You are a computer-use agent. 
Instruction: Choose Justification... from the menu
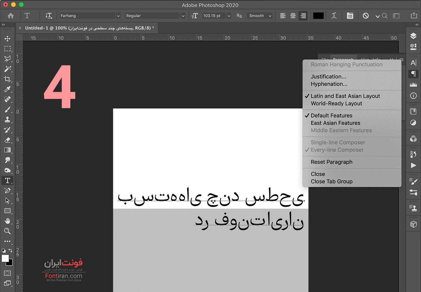click(328, 77)
